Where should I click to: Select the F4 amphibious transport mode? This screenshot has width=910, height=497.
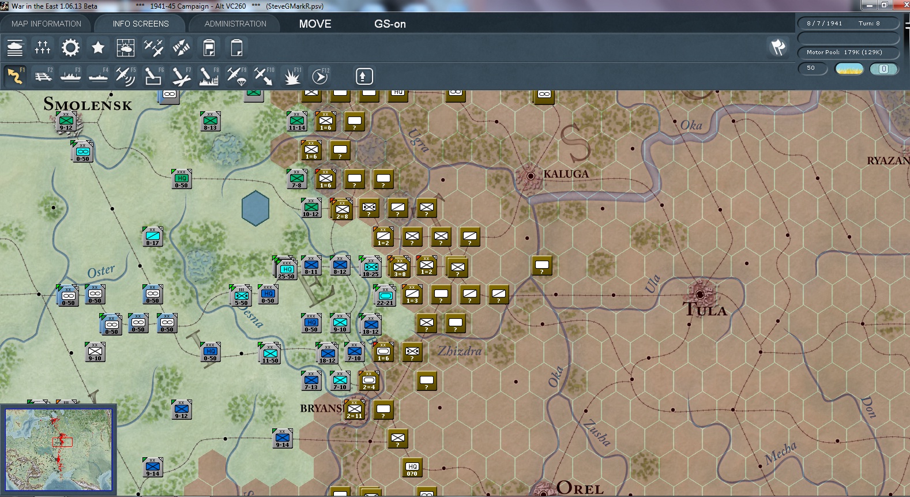98,76
